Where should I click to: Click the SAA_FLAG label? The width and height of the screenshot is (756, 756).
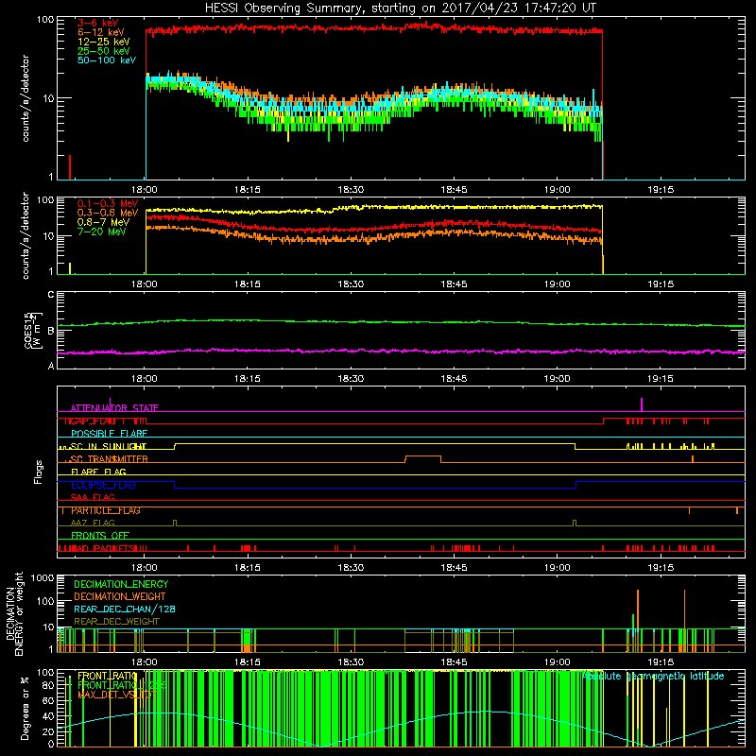(93, 498)
